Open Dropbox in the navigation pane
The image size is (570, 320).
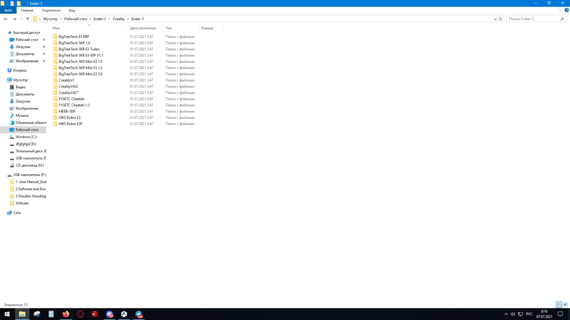20,70
